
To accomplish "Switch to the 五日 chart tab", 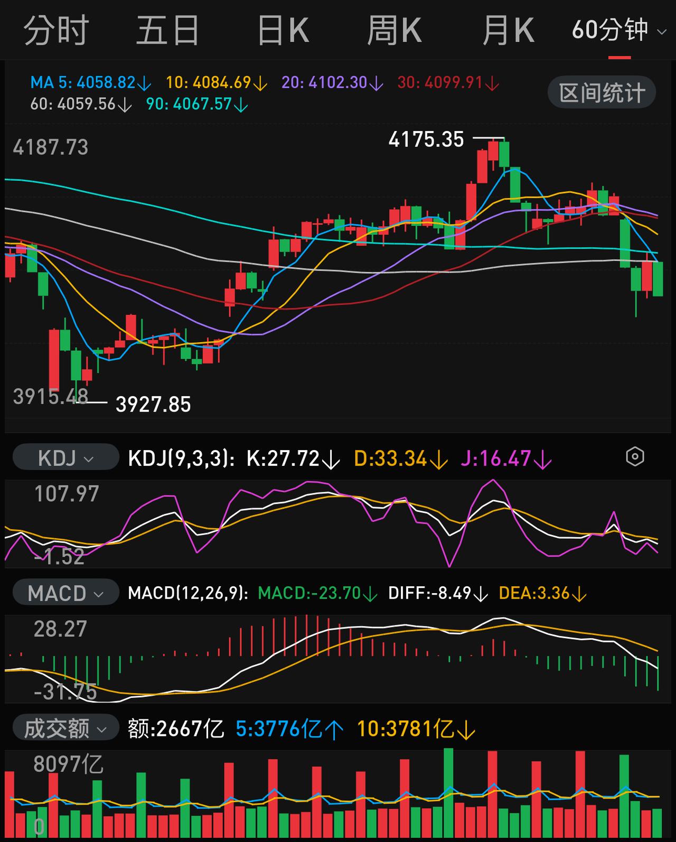I will [168, 30].
